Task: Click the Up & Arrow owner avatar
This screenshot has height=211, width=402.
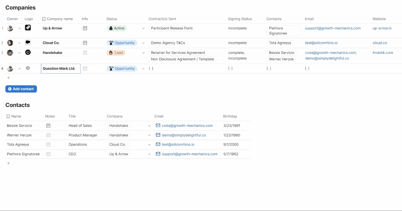Action: tap(10, 28)
